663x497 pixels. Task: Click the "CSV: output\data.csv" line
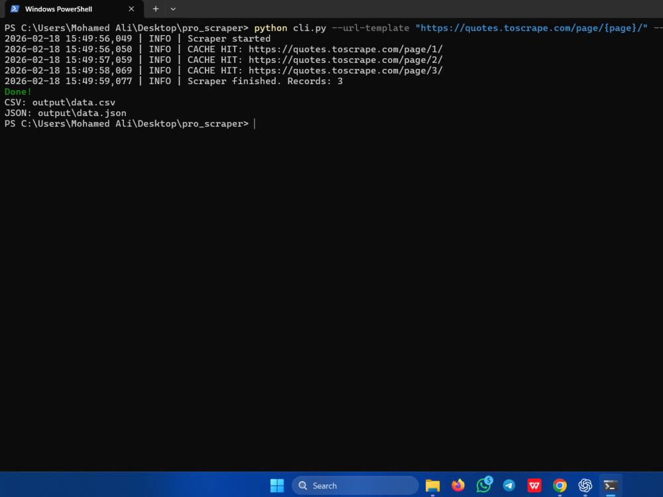click(x=60, y=102)
